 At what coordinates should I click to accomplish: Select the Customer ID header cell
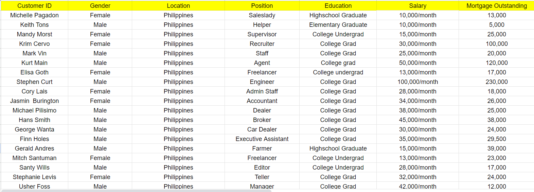(x=34, y=6)
